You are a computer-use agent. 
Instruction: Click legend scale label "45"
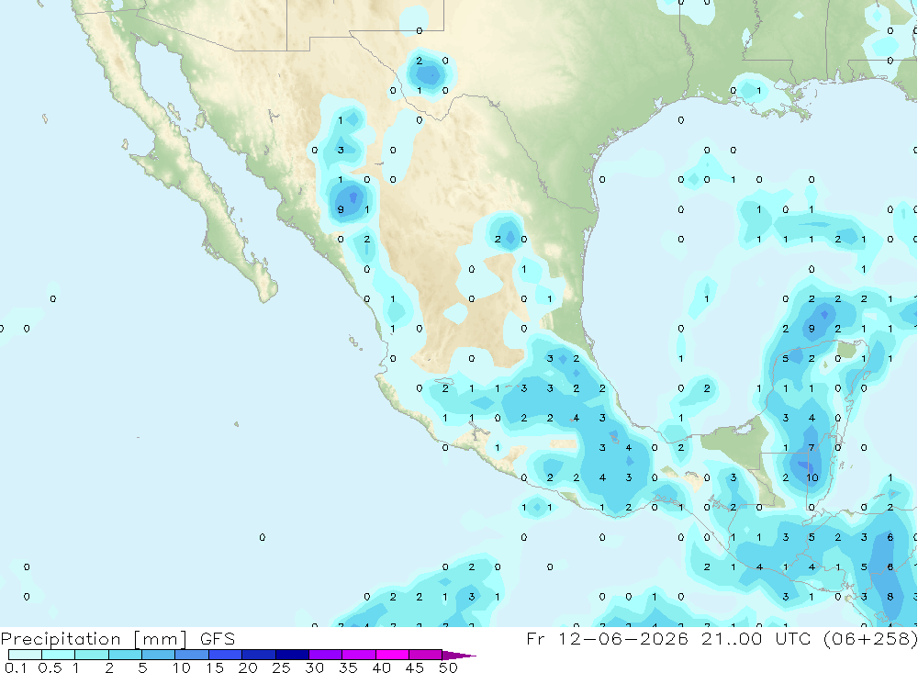pyautogui.click(x=415, y=667)
